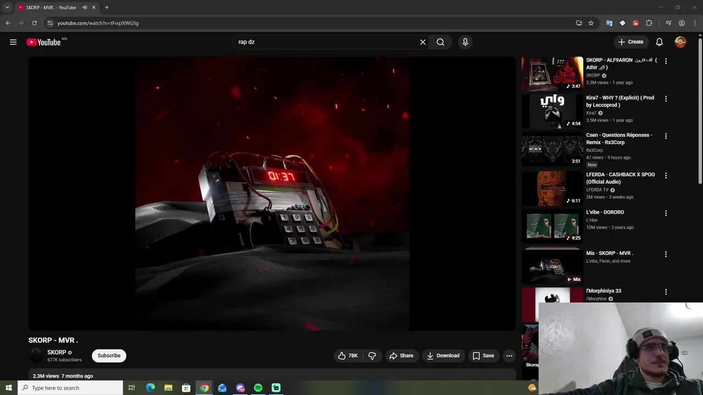Image resolution: width=703 pixels, height=395 pixels.
Task: Select the SKORP - MVR YouTube tab
Action: (x=51, y=8)
